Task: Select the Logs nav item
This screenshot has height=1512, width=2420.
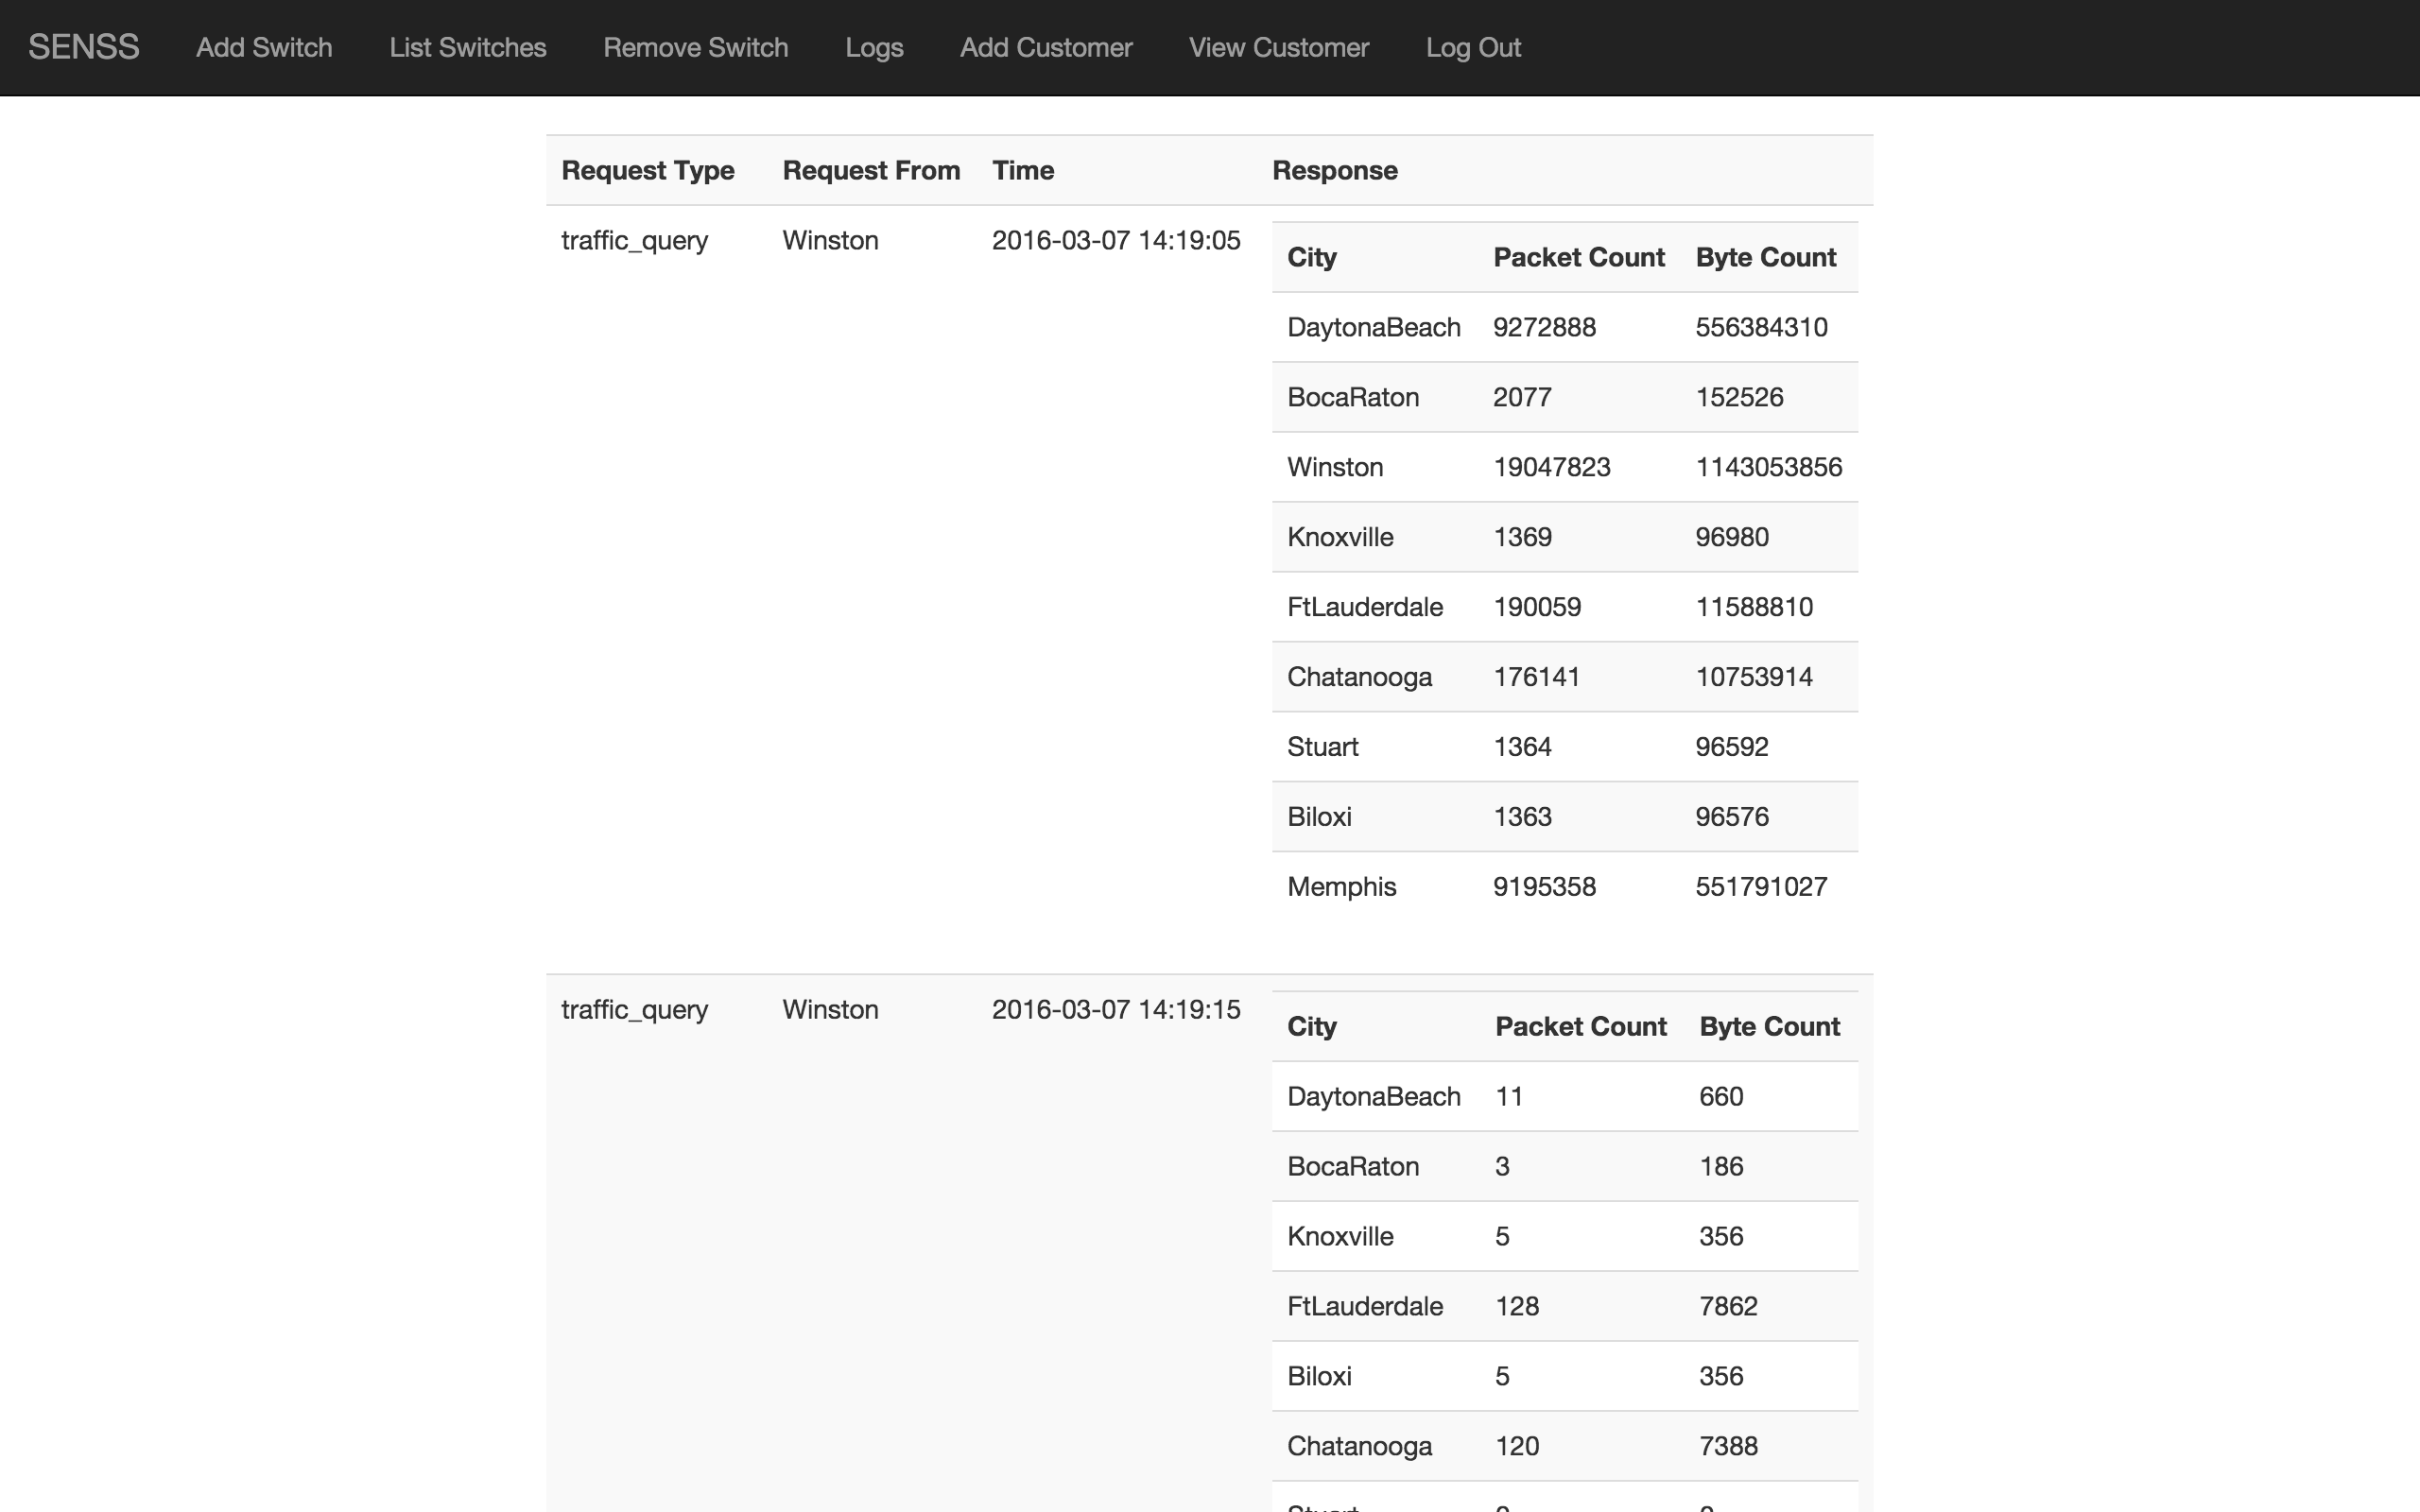Action: [874, 47]
